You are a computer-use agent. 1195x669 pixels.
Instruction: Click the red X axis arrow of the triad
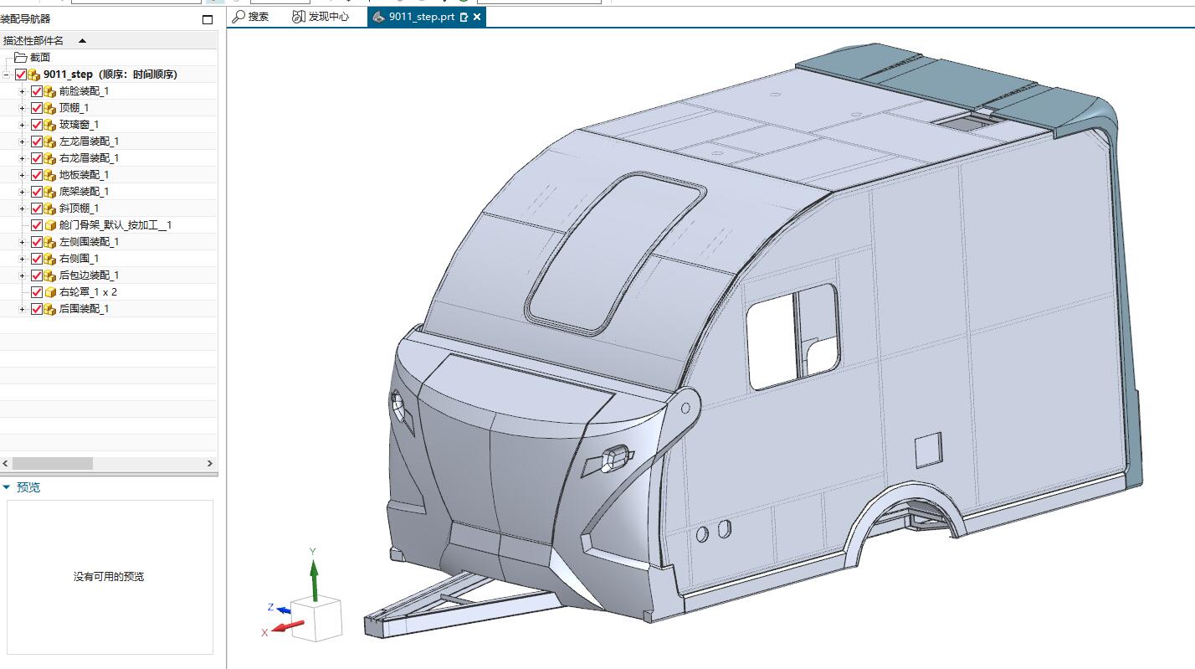click(289, 625)
